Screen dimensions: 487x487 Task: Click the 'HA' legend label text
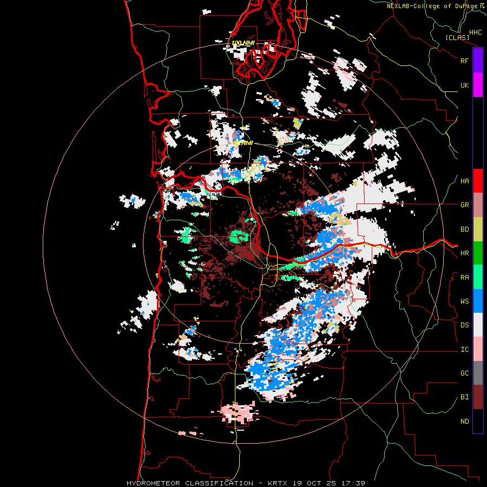pos(464,181)
